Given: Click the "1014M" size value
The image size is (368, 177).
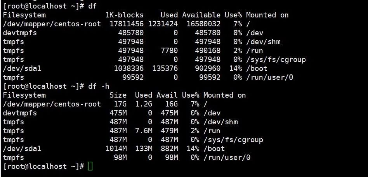Looking at the screenshot, I should pos(116,149).
